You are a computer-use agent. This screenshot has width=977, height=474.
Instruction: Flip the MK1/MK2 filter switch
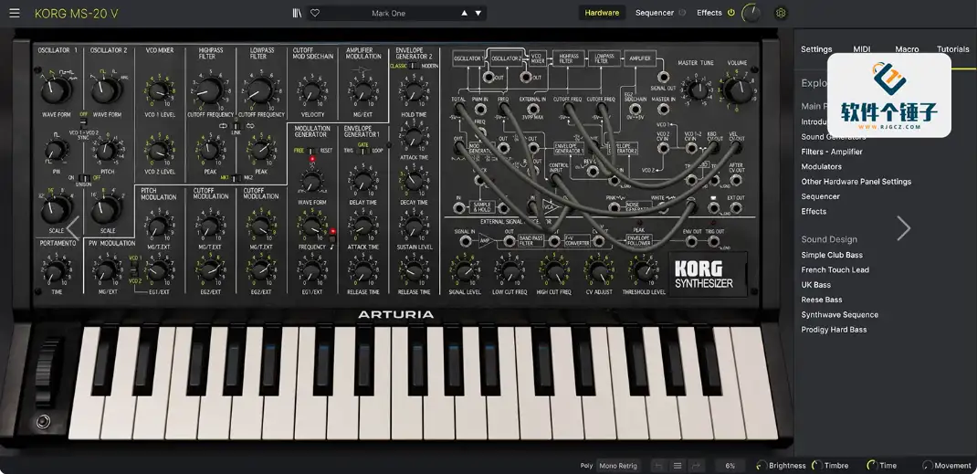(x=236, y=178)
